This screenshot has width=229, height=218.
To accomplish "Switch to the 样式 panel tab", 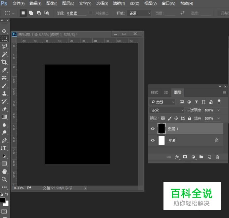I will click(x=155, y=92).
